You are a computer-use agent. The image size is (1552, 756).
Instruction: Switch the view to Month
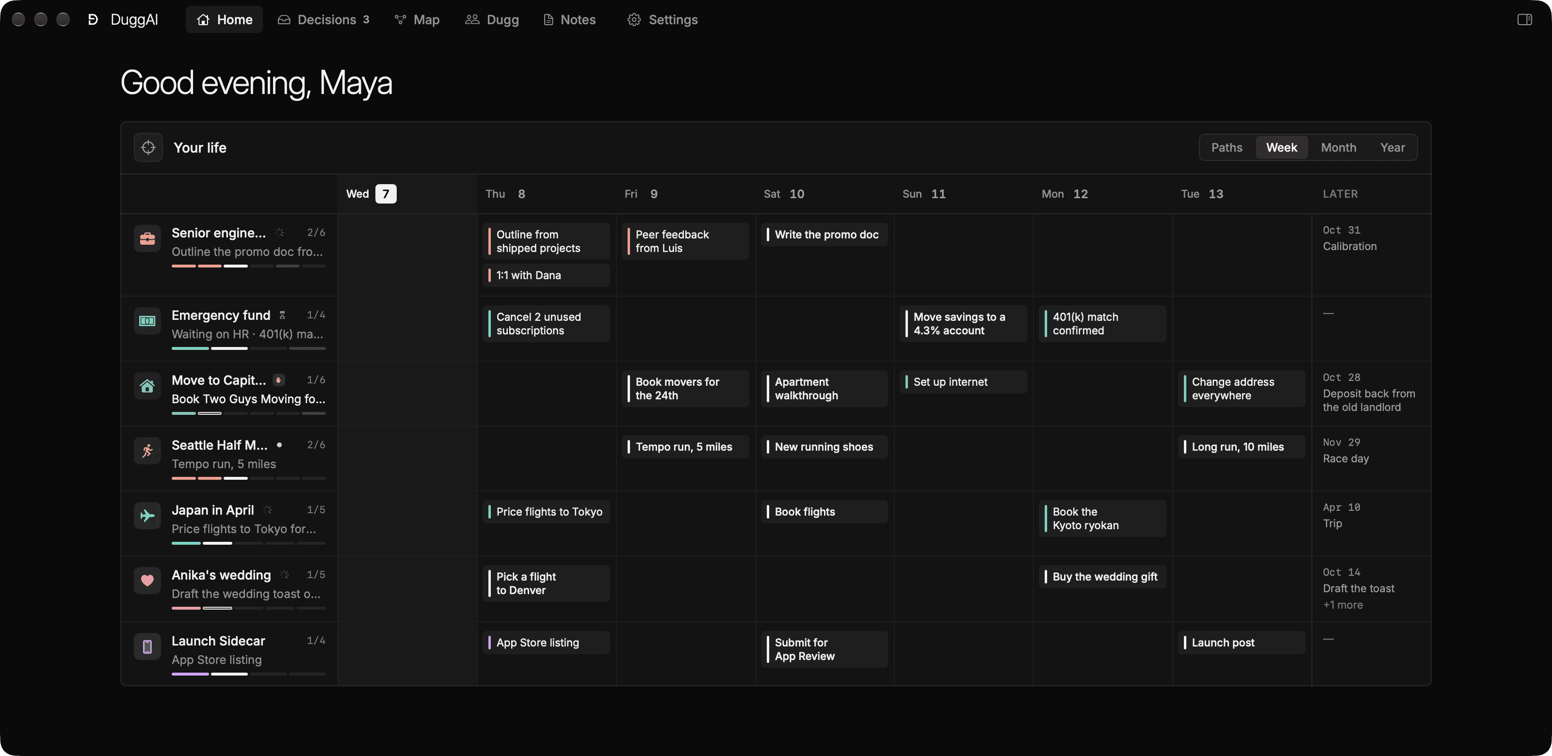click(1338, 147)
